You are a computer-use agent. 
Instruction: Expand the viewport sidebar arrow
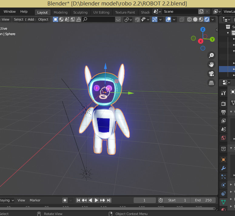(x=217, y=30)
